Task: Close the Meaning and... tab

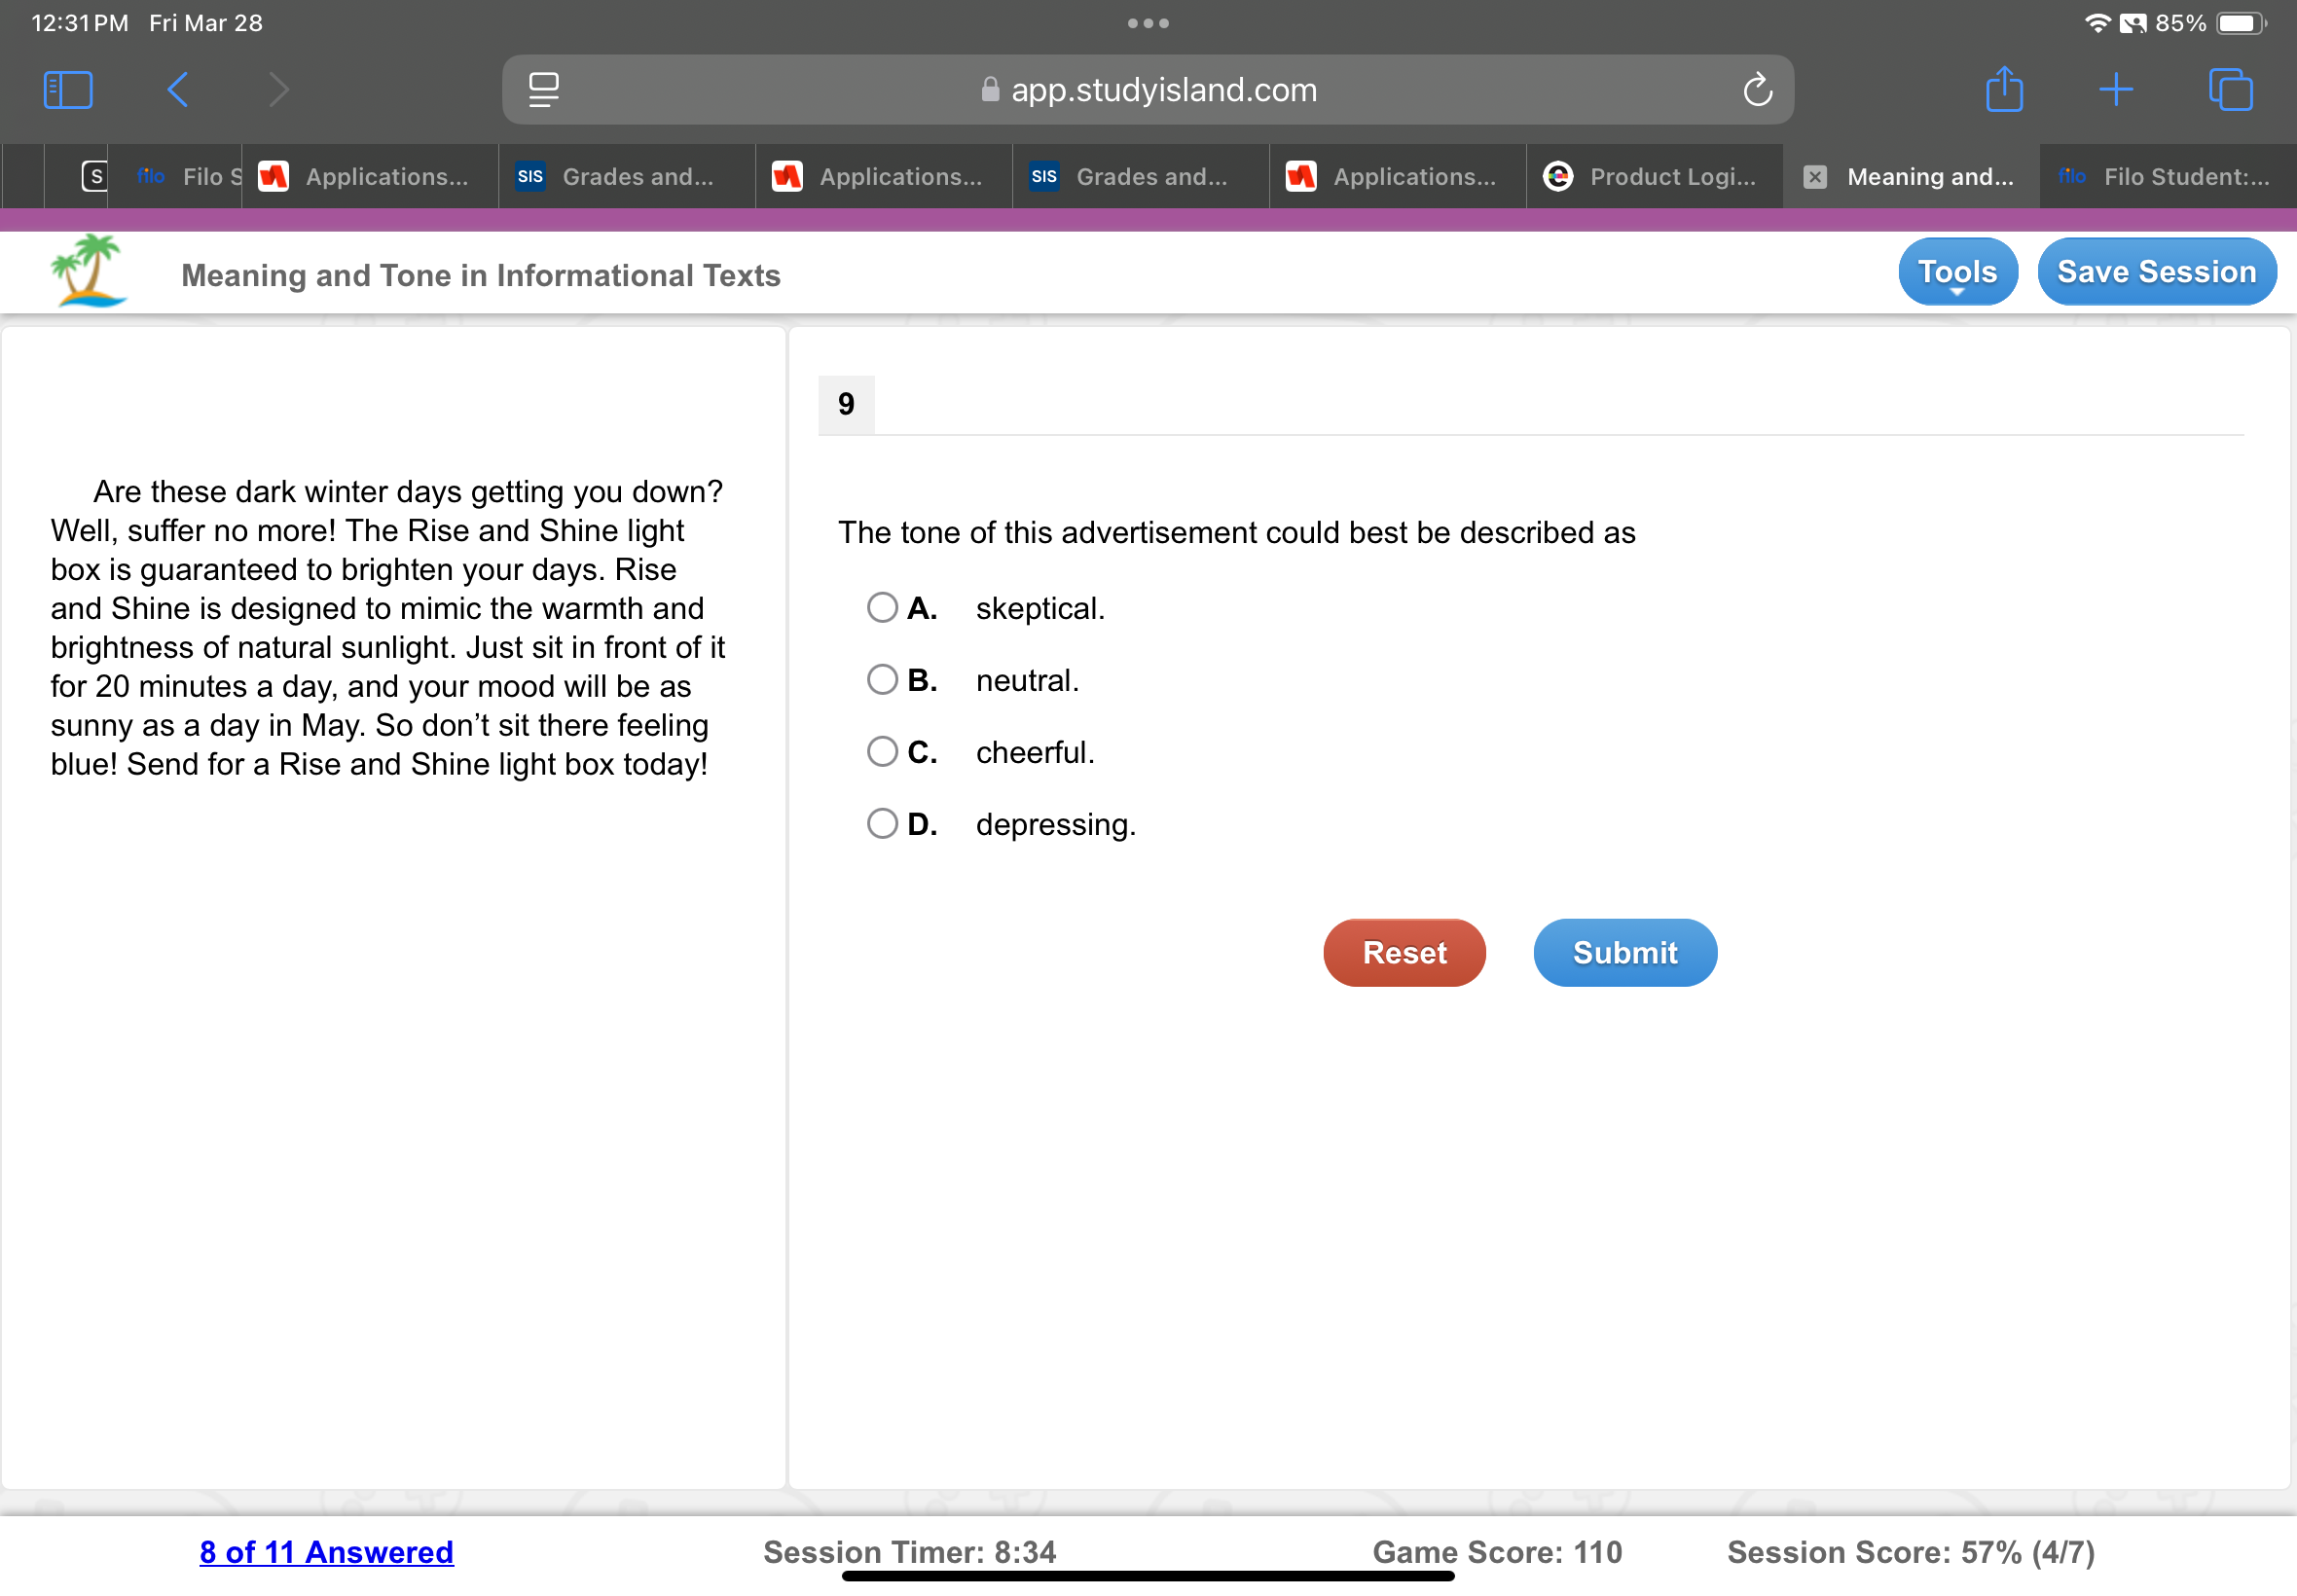Action: point(1814,177)
